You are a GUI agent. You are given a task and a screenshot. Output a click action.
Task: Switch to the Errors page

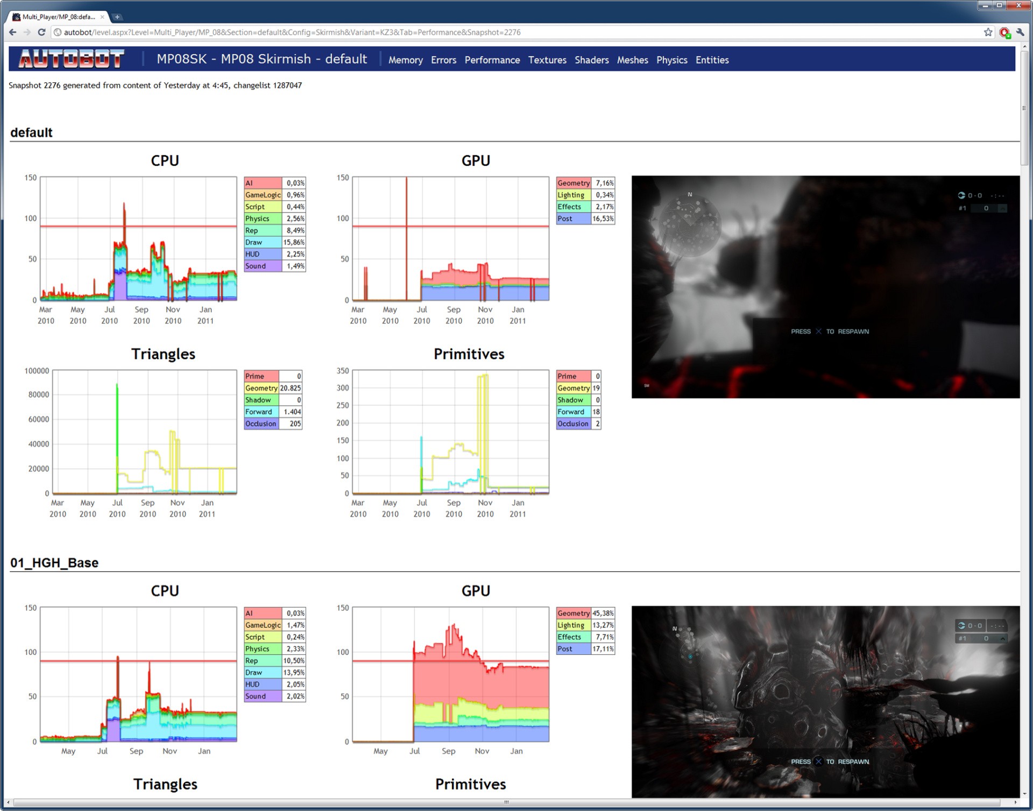(443, 60)
